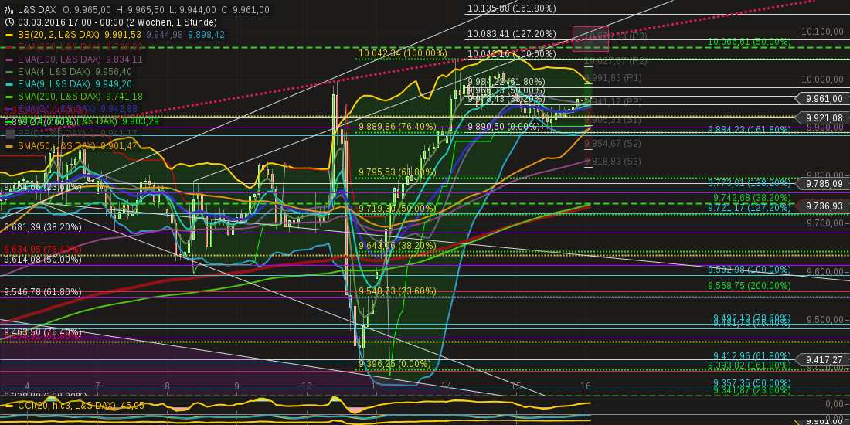Screen dimensions: 850x425
Task: Click the clock icon next to the date range
Action: pyautogui.click(x=8, y=22)
